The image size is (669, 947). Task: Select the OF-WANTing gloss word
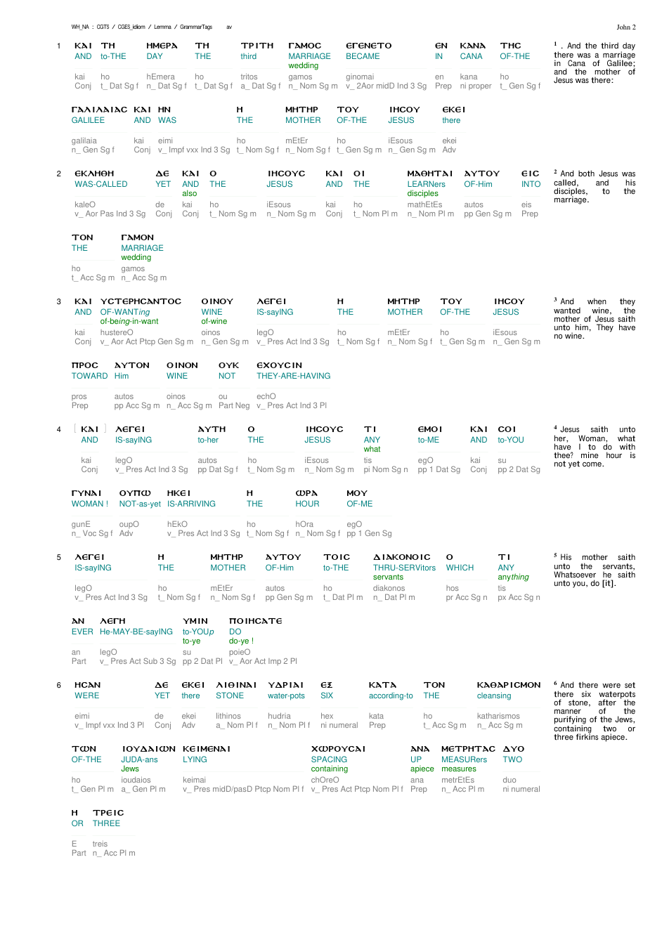coord(125,312)
